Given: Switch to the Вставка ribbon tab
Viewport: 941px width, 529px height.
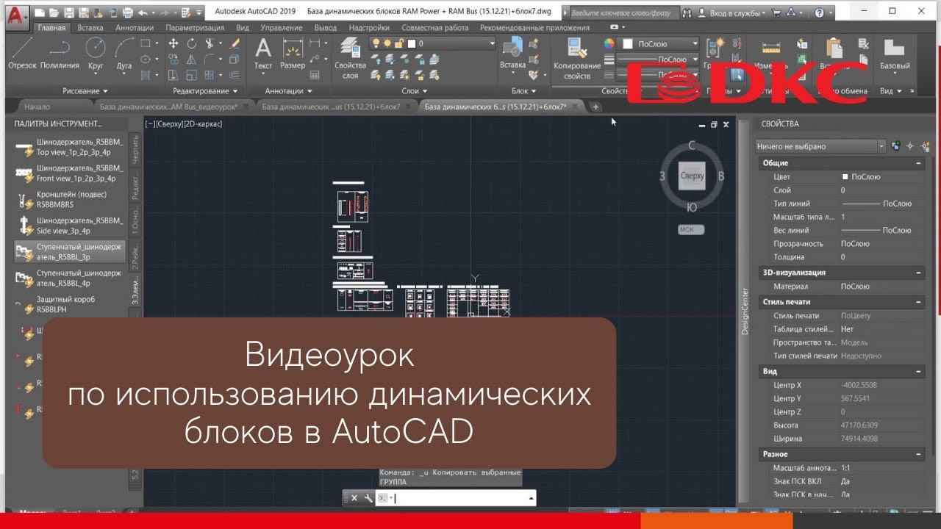Looking at the screenshot, I should click(90, 28).
